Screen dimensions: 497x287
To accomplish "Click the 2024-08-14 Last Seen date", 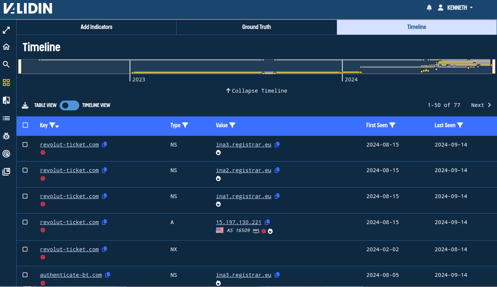I will (451, 249).
